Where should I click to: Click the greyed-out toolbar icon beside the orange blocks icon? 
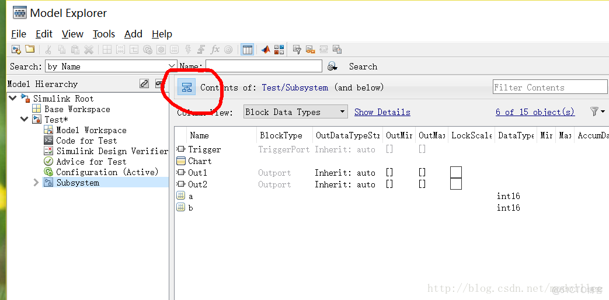point(323,50)
